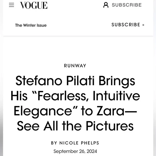This screenshot has width=156, height=156.
Task: Click the September 26, 2024 date
Action: click(x=75, y=151)
